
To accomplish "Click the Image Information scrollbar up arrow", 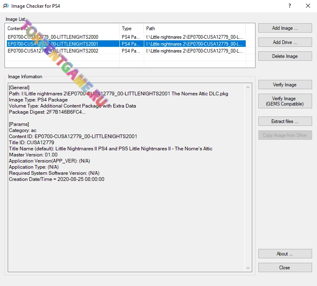I will [x=248, y=87].
